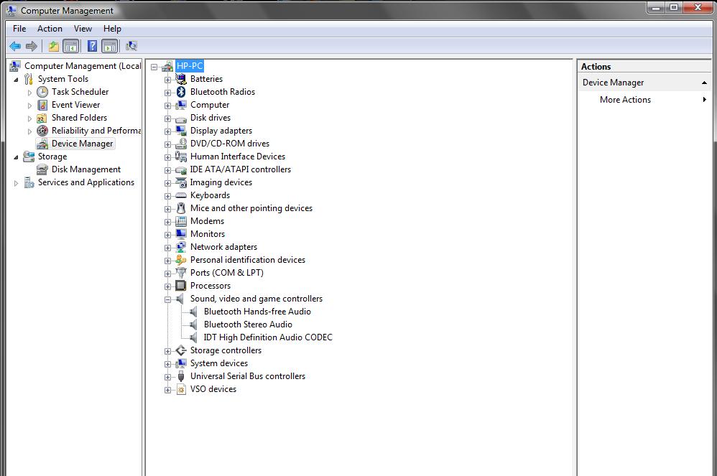Collapse the System Tools node
Viewport: 717px width, 476px height.
(x=16, y=80)
